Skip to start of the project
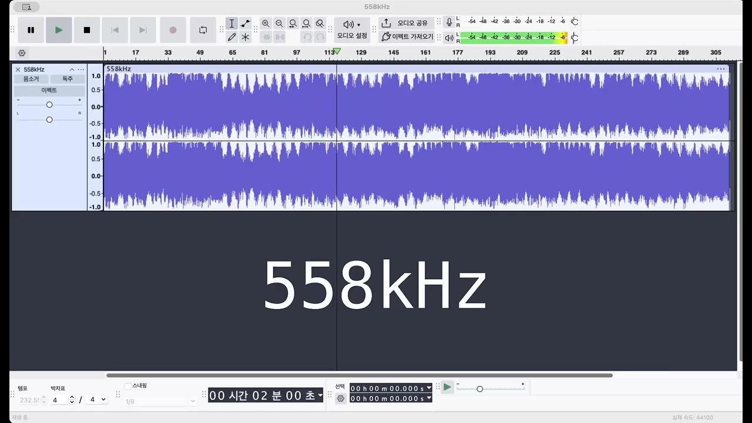Viewport: 752px width, 423px height. [115, 30]
